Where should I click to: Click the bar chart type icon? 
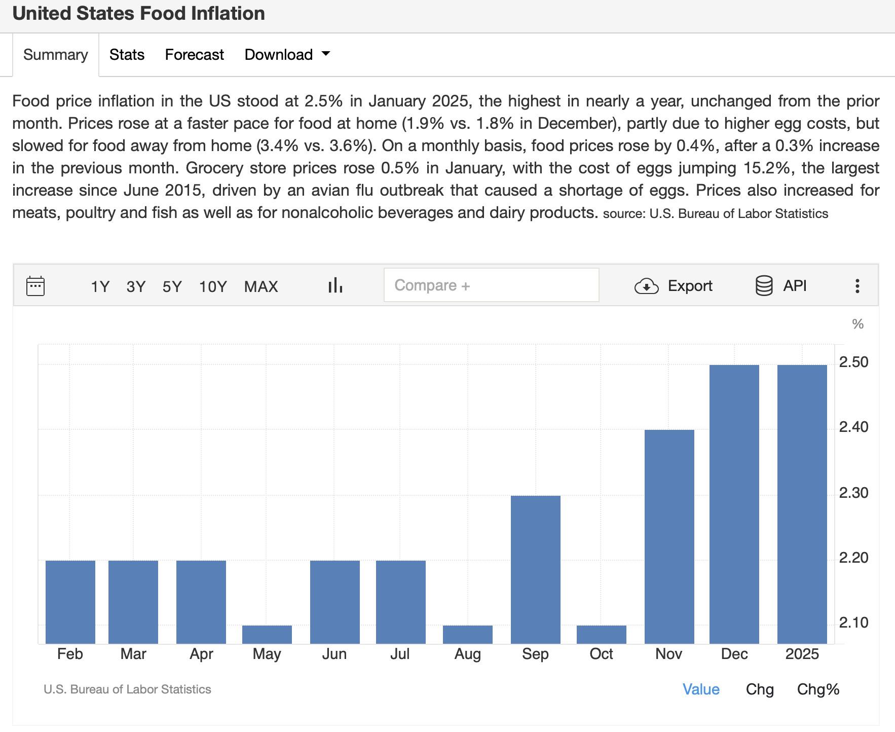[x=335, y=286]
